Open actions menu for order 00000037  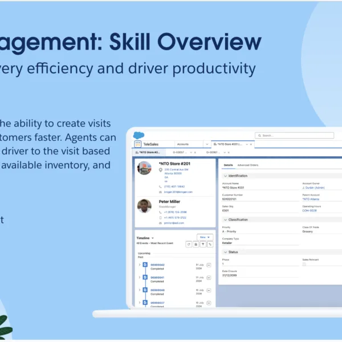click(209, 303)
